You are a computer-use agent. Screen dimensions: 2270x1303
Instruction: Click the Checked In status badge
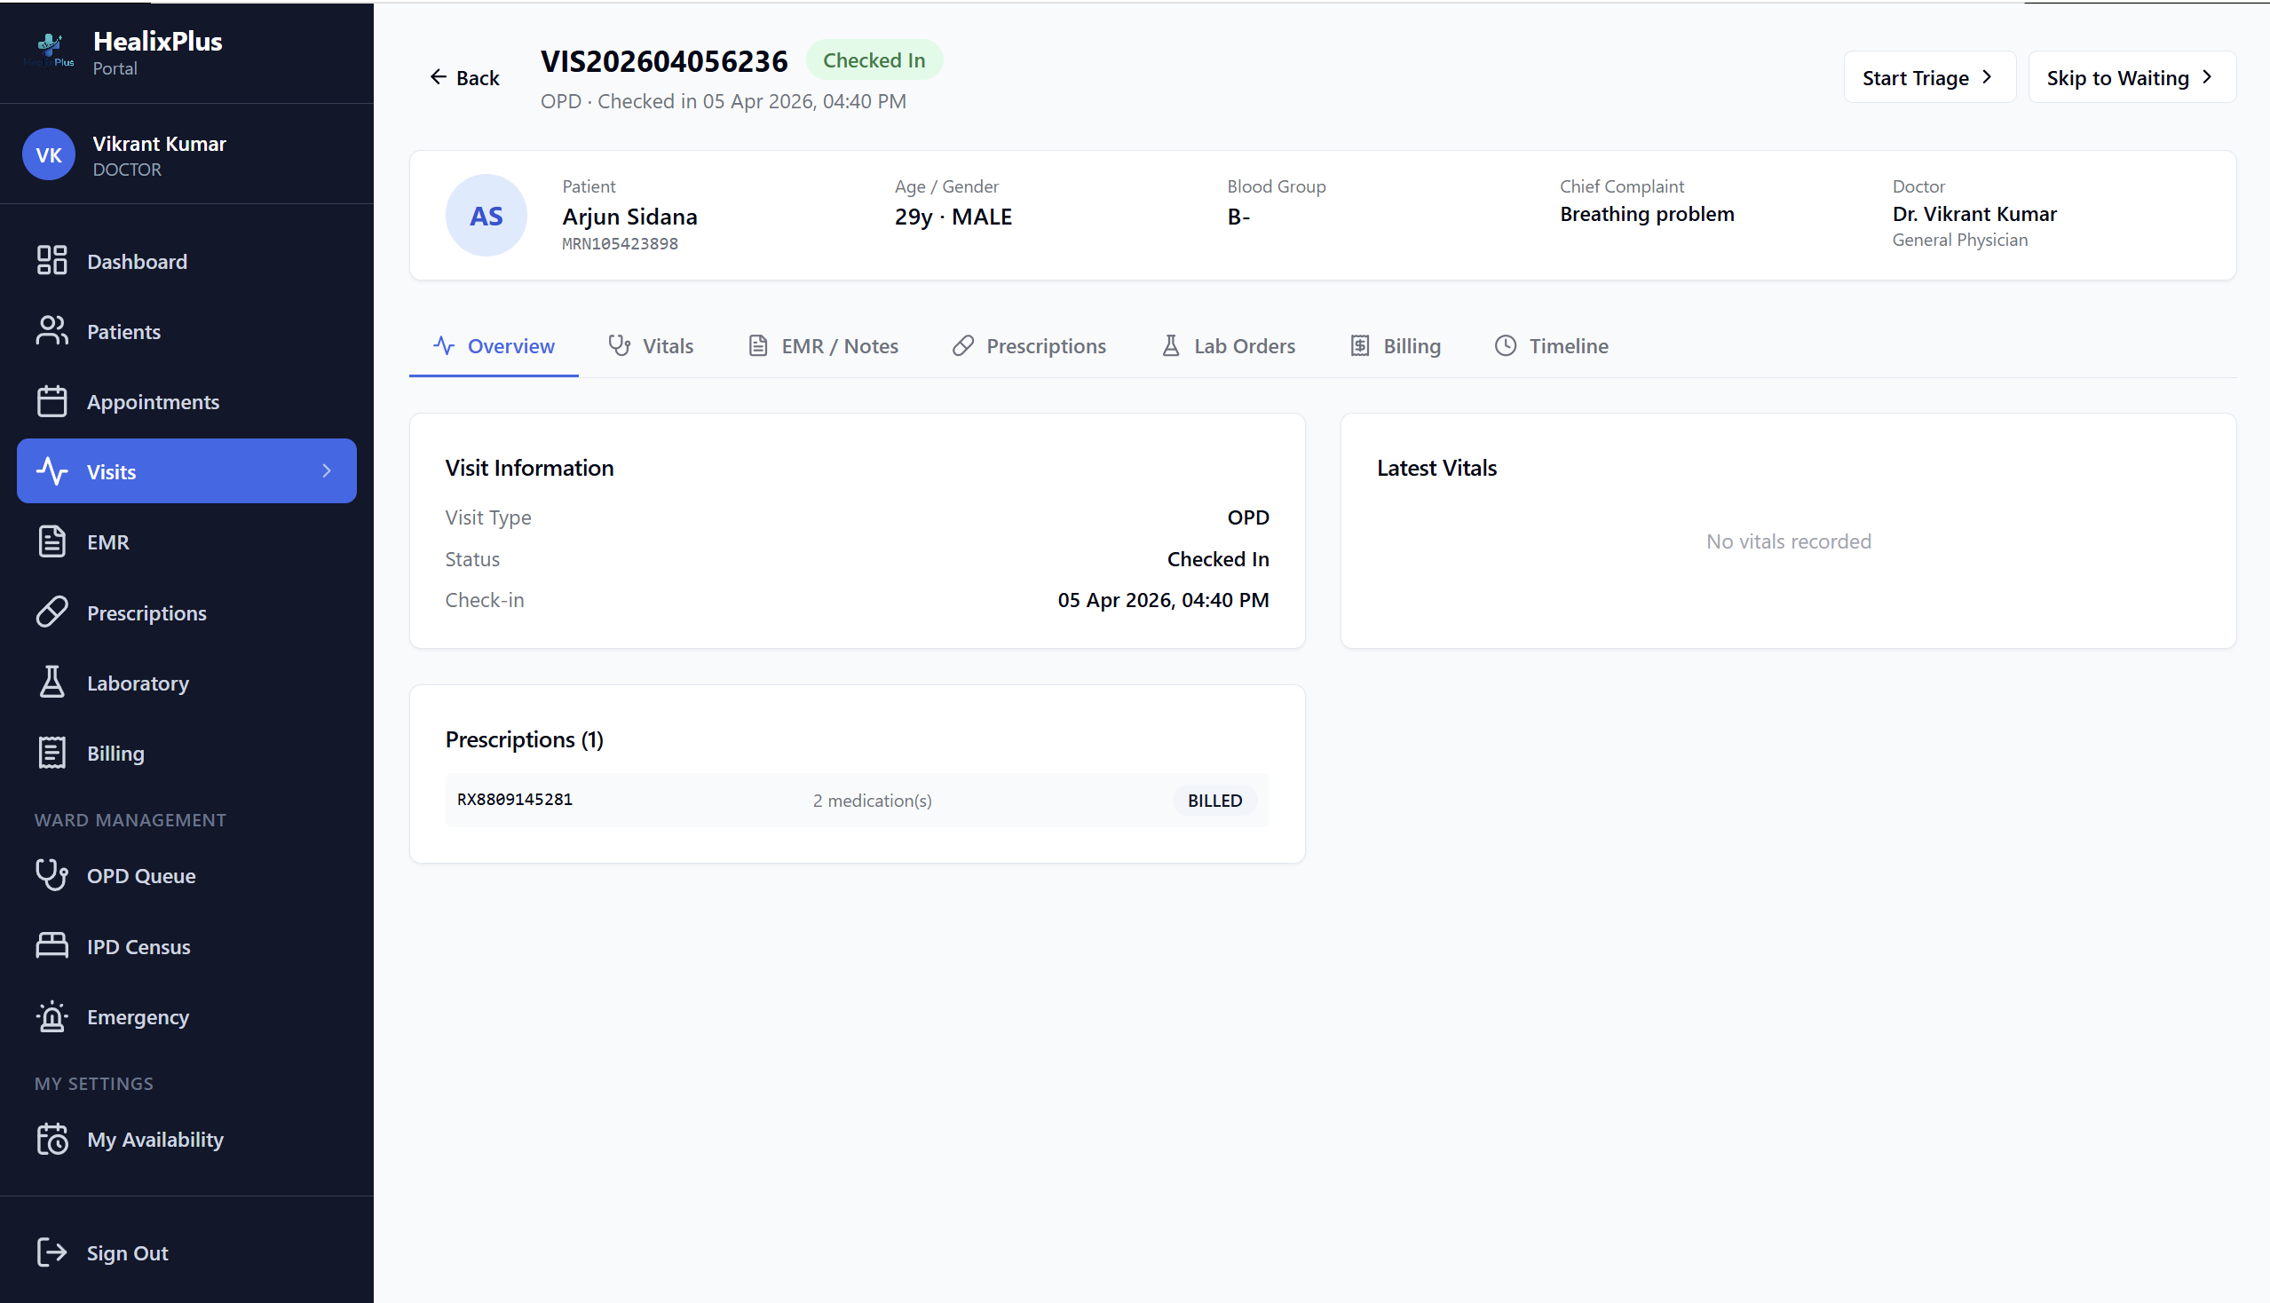tap(874, 59)
